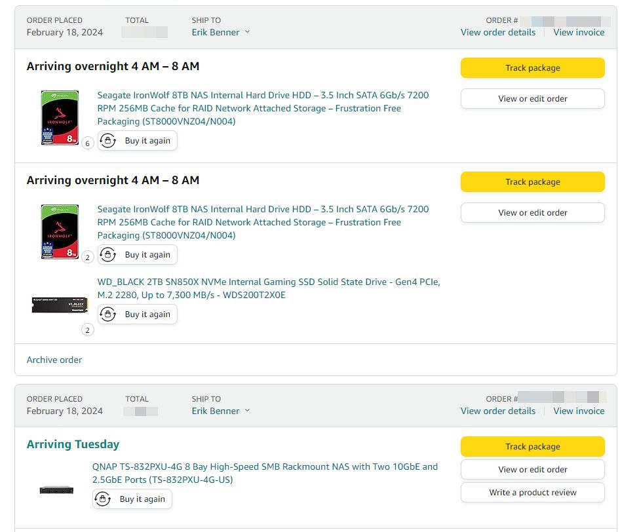The height and width of the screenshot is (532, 620).
Task: Open View invoice for the first order
Action: click(x=579, y=32)
